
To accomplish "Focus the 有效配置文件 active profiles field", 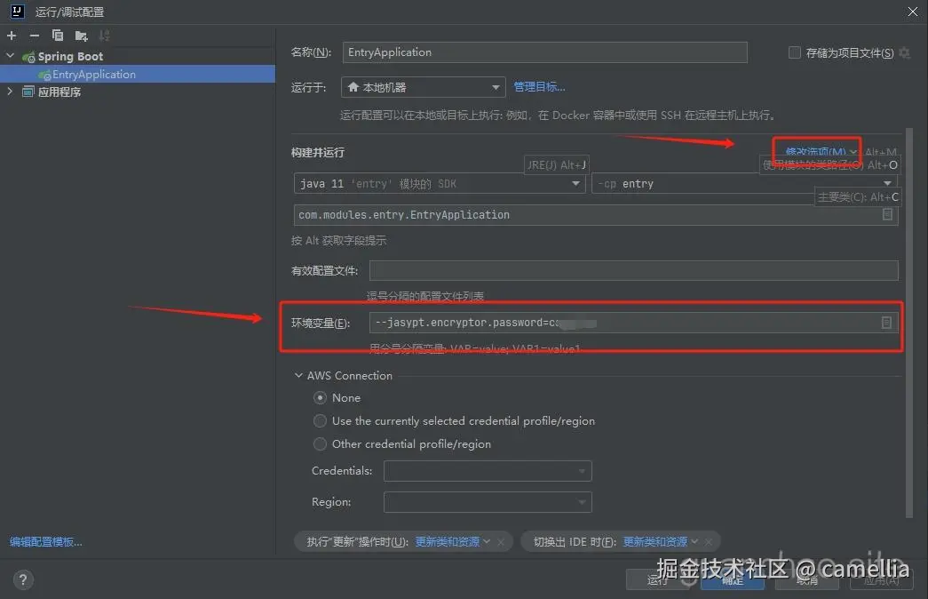I will [633, 270].
